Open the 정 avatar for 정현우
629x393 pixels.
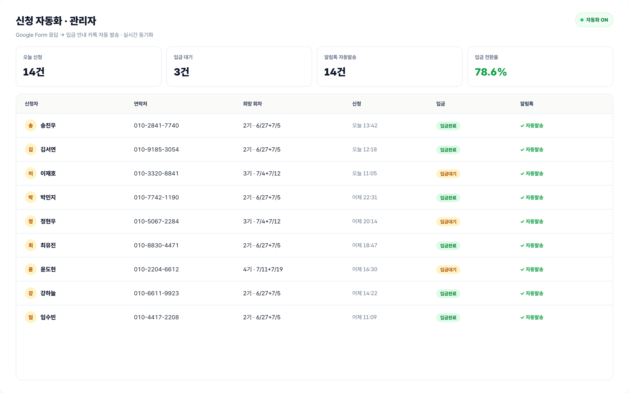pyautogui.click(x=31, y=221)
